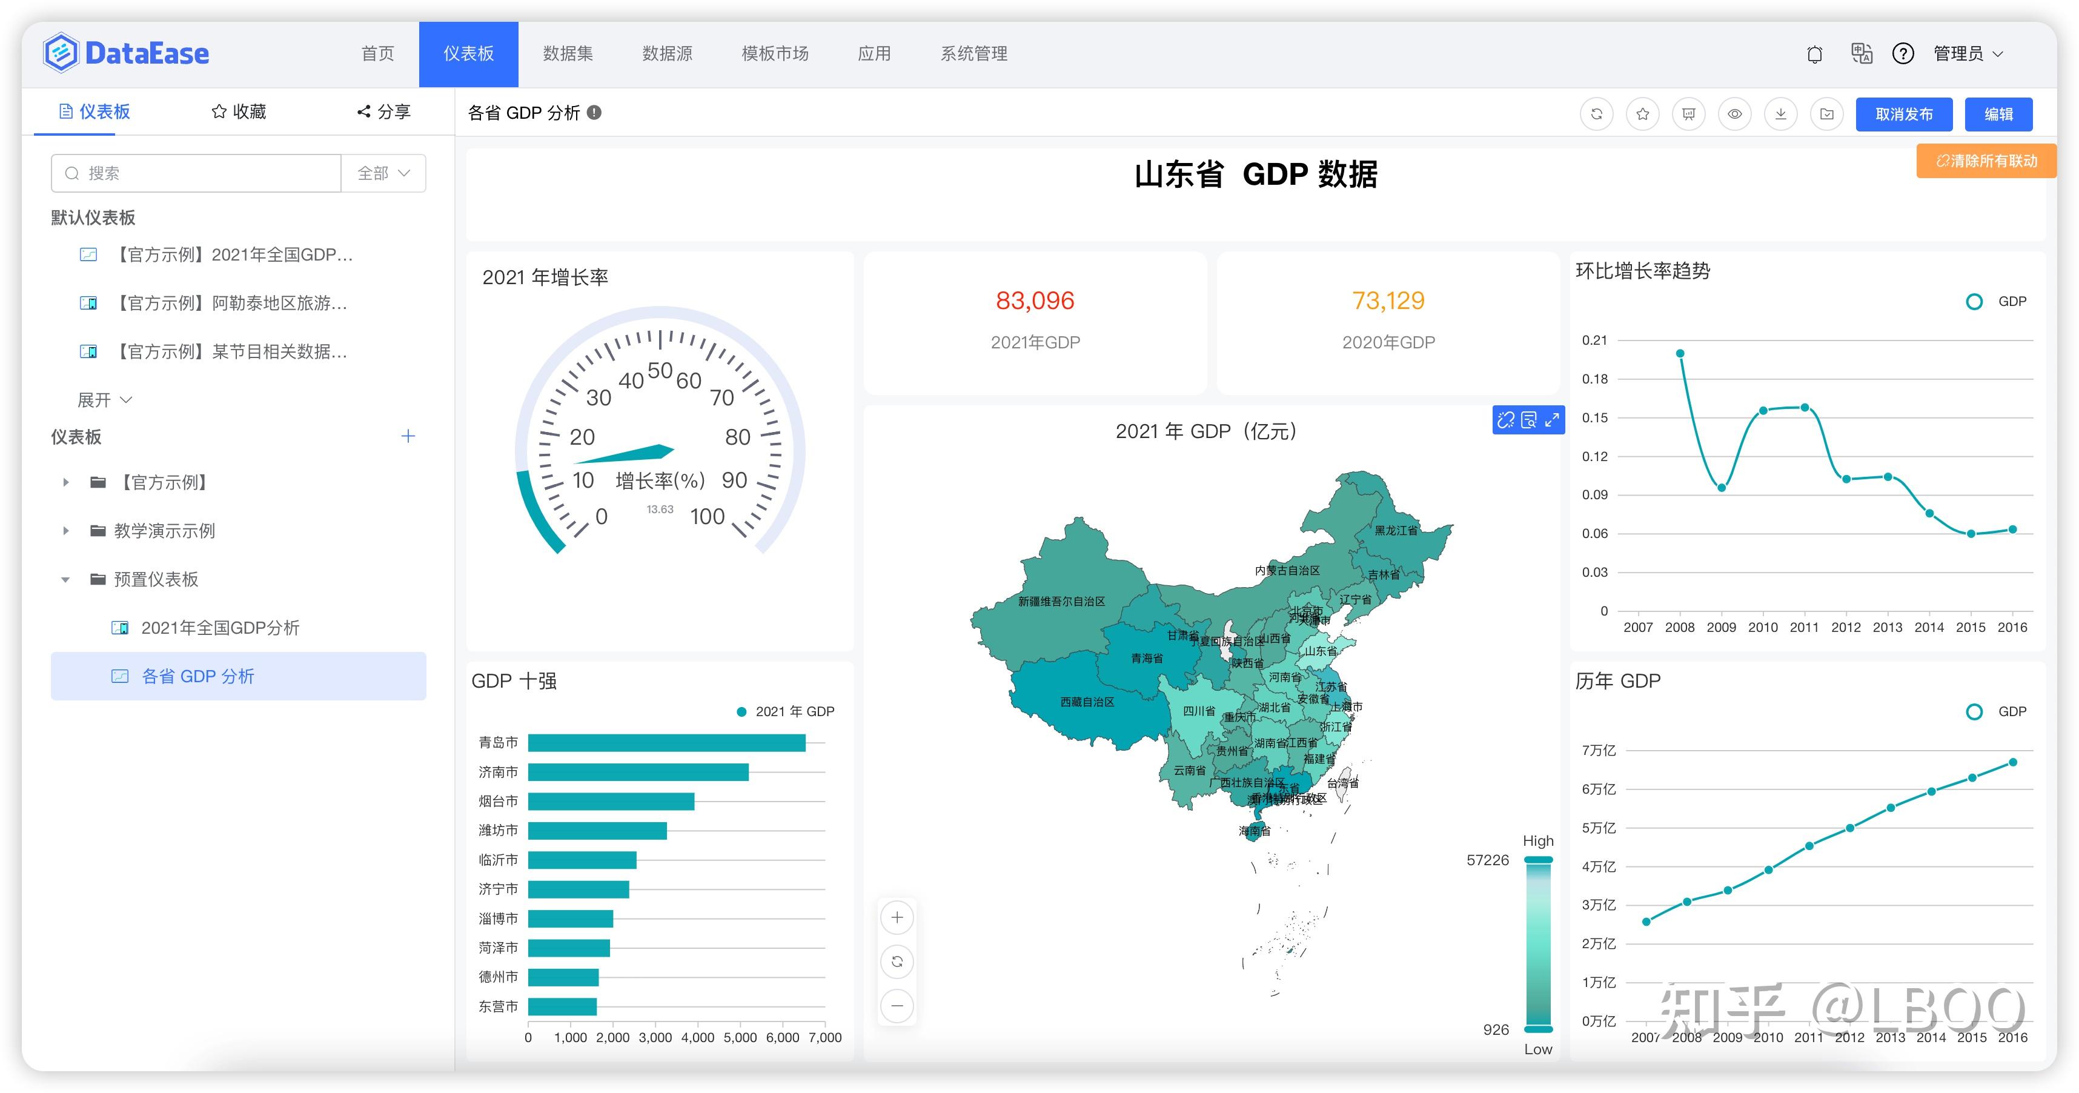Click the map linkage icon
Screen dimensions: 2079x1093
click(x=1506, y=420)
